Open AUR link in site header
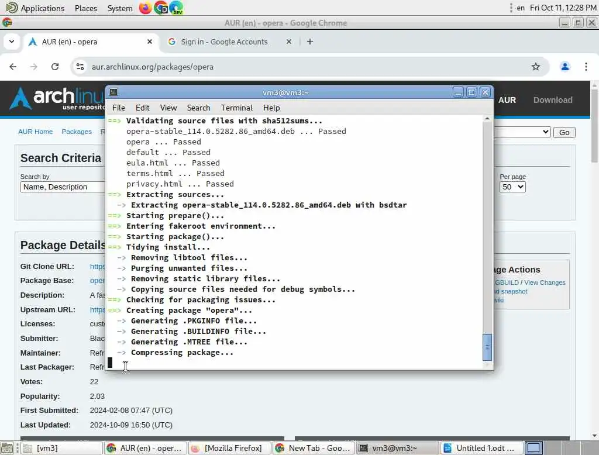The image size is (599, 455). [x=507, y=100]
